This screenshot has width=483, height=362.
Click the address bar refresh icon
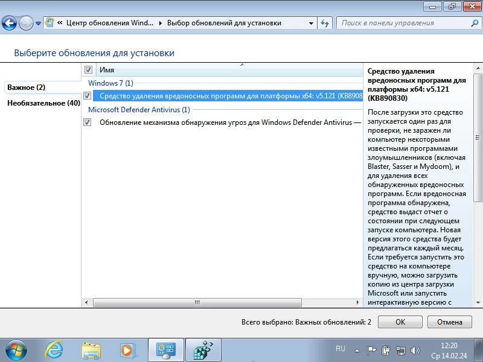pos(325,24)
